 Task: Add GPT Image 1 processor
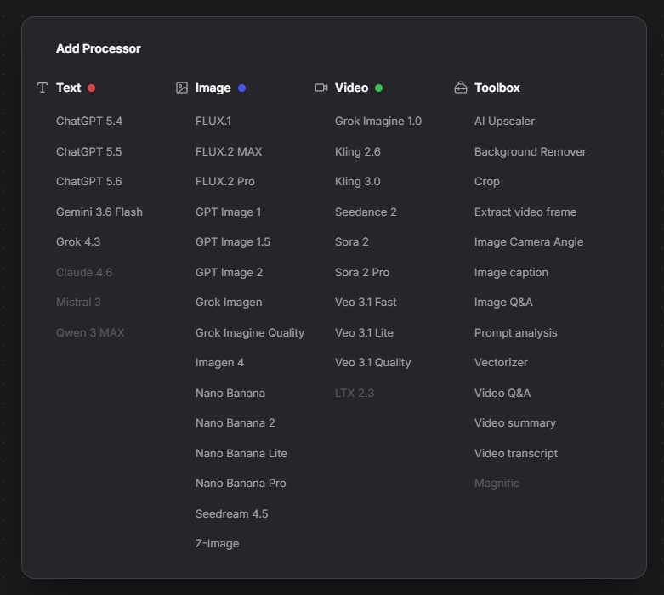point(228,212)
